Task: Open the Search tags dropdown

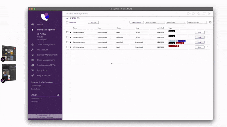Action: click(x=176, y=22)
